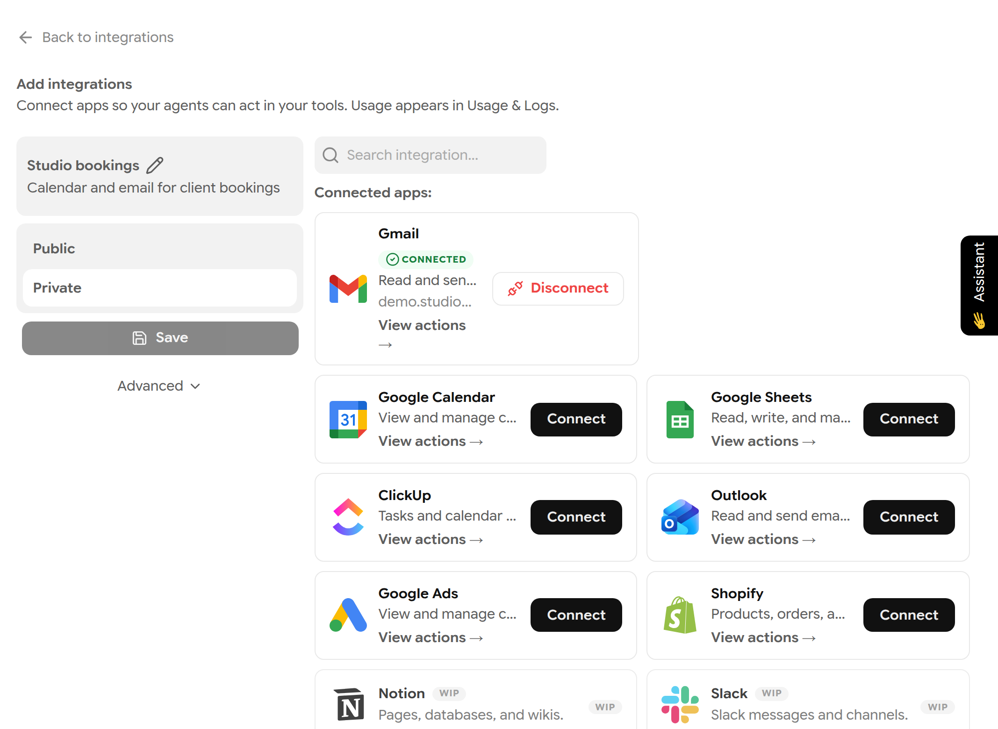Connect ClickUp integration
The width and height of the screenshot is (998, 729).
pyautogui.click(x=576, y=517)
